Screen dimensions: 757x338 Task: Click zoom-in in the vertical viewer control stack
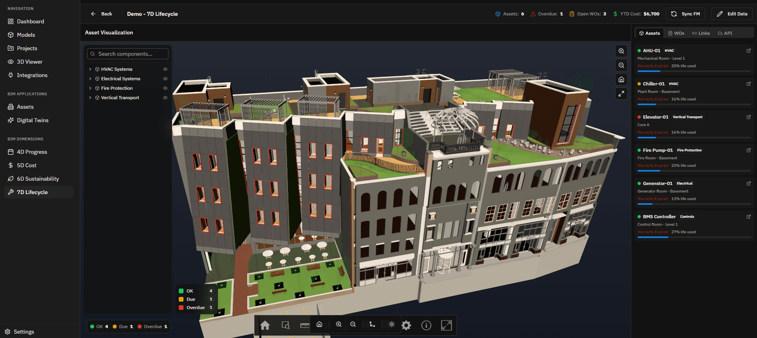pyautogui.click(x=621, y=51)
